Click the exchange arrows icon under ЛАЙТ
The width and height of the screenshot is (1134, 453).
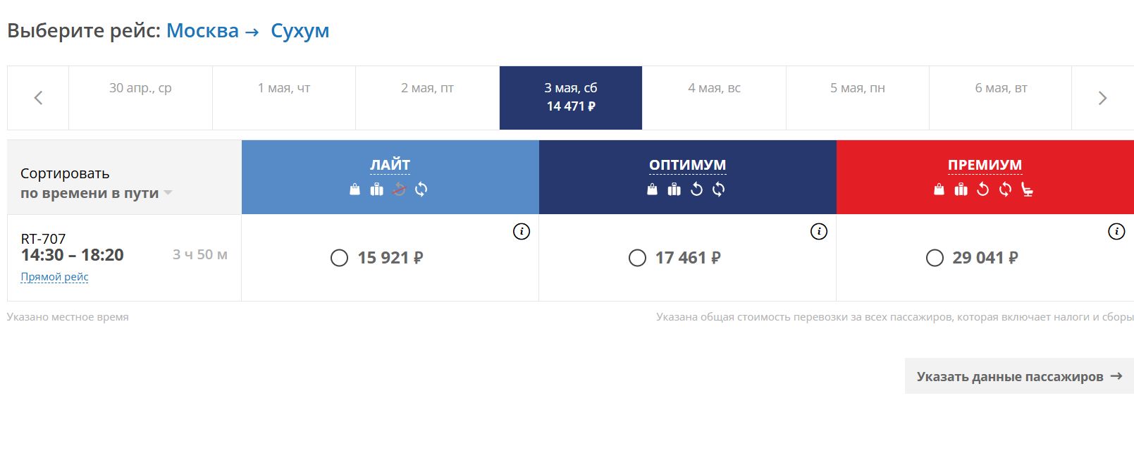tap(421, 189)
